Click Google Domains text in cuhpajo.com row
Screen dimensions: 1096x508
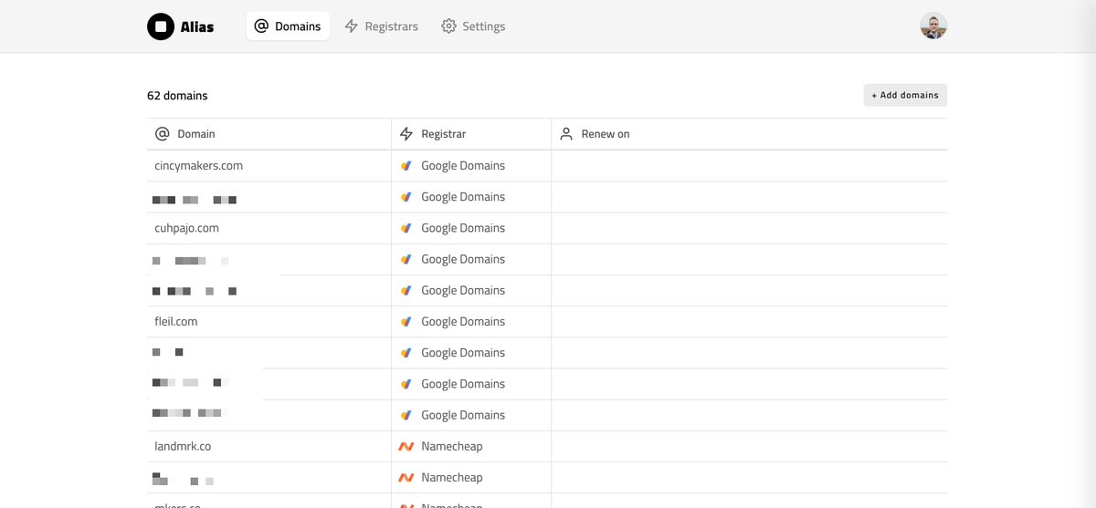coord(463,228)
